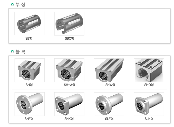Select the SH형 block thumbnail
This screenshot has width=174, height=127.
click(30, 70)
